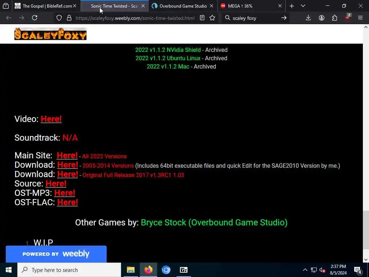Click the forward navigation arrow
Viewport: 369px width, 277px height.
pos(21,18)
